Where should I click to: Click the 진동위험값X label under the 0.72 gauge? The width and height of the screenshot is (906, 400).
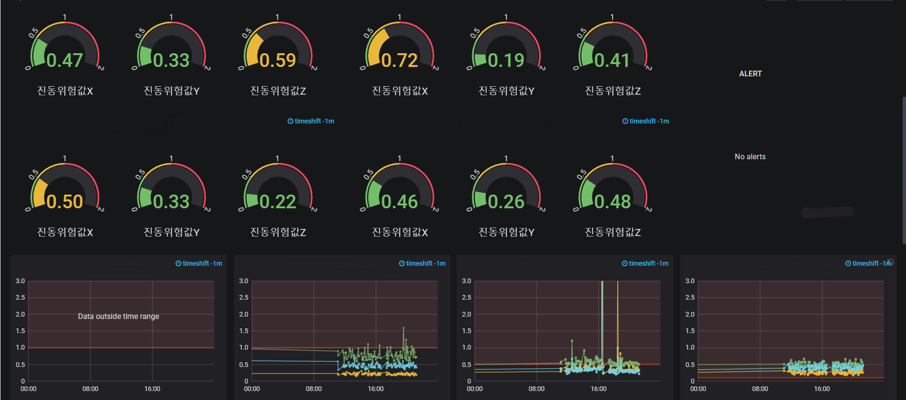coord(400,90)
